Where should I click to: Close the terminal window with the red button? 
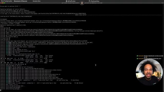click(x=1, y=3)
